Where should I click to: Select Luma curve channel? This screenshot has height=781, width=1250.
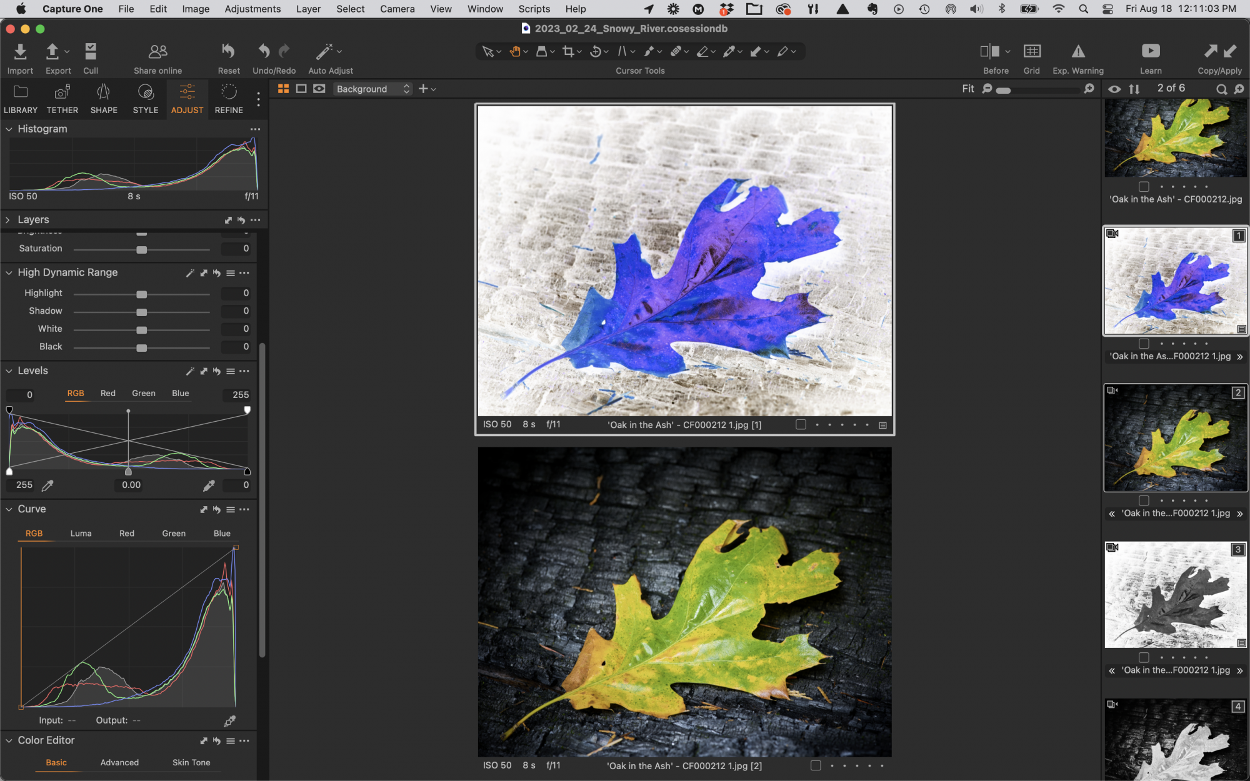tap(81, 534)
